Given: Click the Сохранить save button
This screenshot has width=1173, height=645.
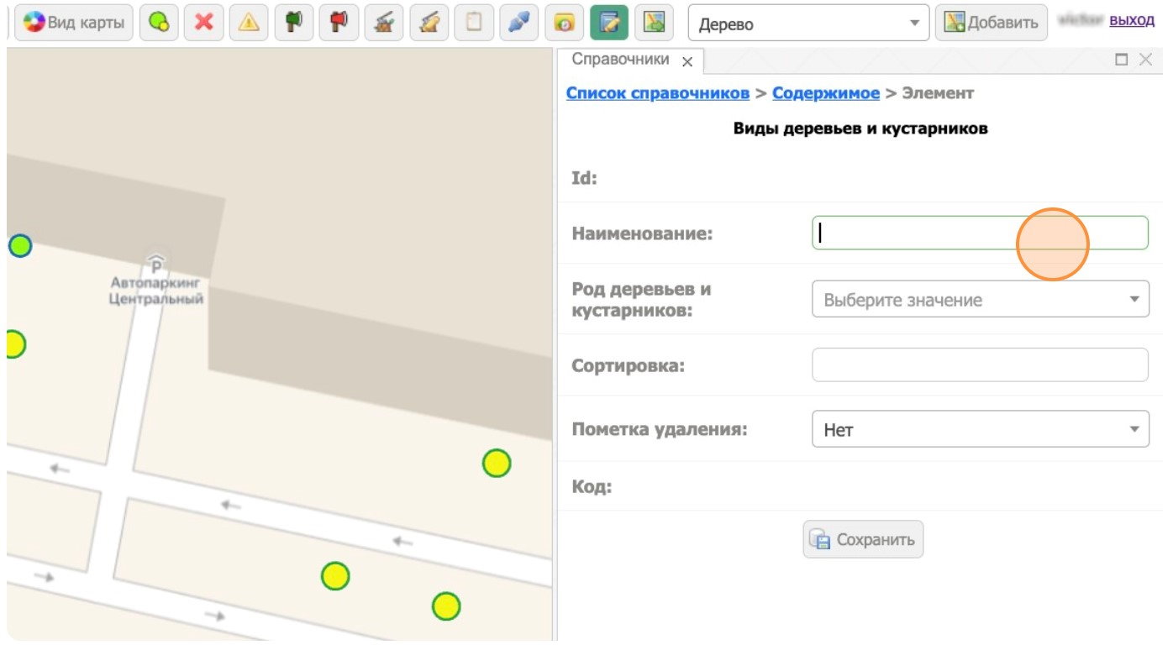Looking at the screenshot, I should click(863, 539).
